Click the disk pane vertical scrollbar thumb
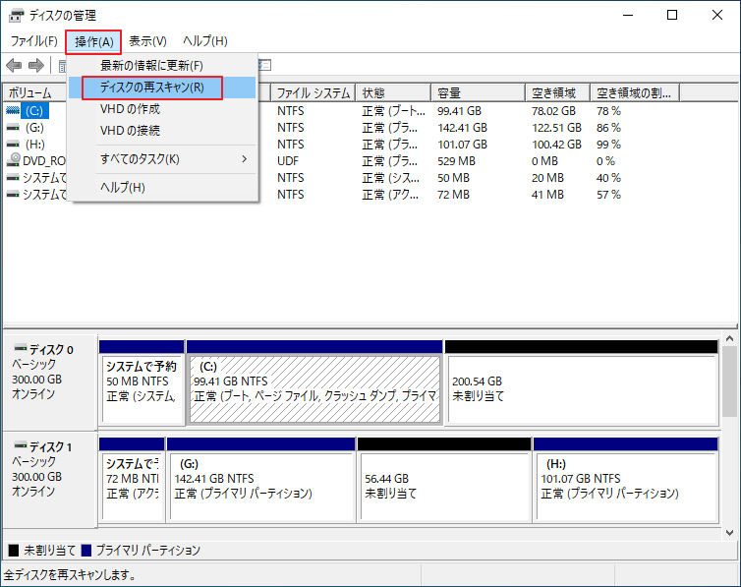Image resolution: width=741 pixels, height=587 pixels. (729, 382)
